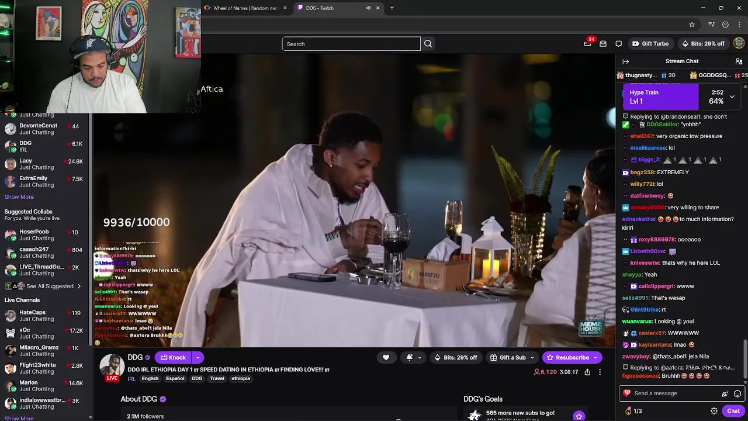The image size is (748, 421).
Task: Click Show More under followed channels
Action: tap(19, 197)
